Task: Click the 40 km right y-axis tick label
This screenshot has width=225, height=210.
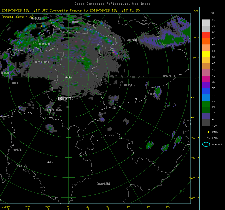Action: click(x=194, y=37)
